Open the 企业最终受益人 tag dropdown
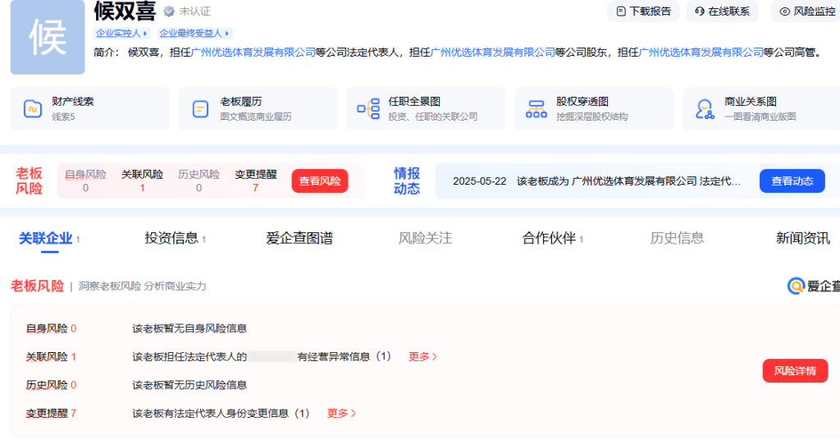The height and width of the screenshot is (440, 840). click(195, 33)
